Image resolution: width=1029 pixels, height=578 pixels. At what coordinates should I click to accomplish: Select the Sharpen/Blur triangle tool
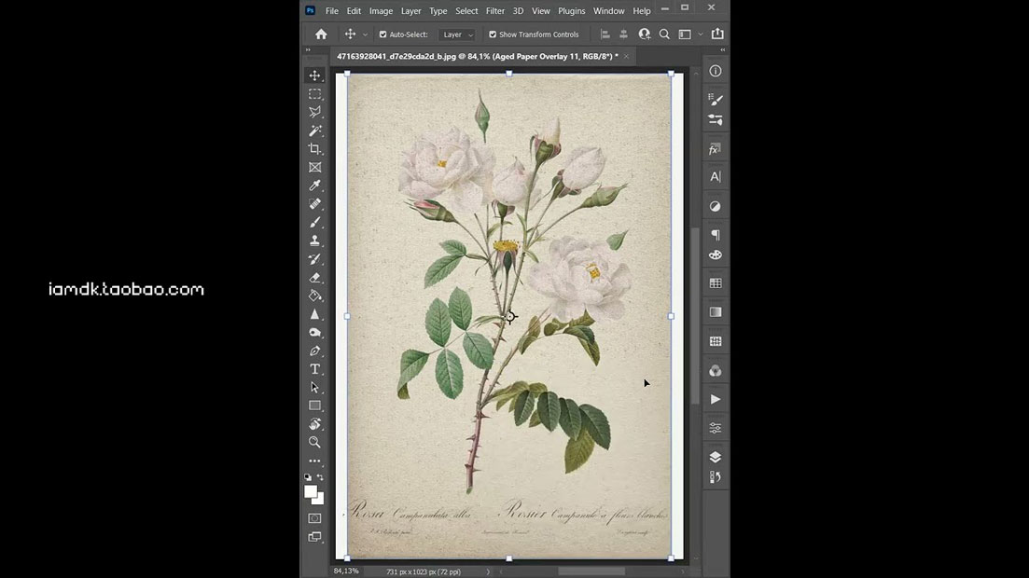(x=315, y=314)
